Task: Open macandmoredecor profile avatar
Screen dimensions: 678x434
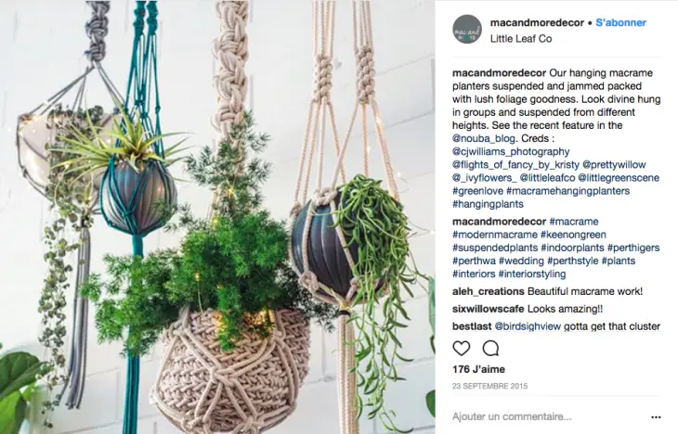Action: point(467,30)
